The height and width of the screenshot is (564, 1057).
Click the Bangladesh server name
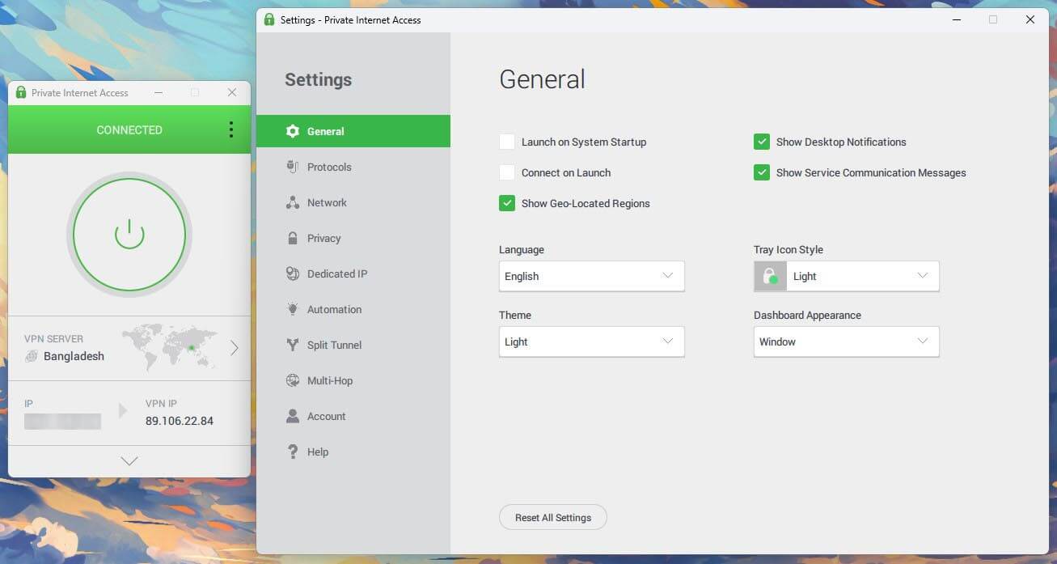[74, 356]
